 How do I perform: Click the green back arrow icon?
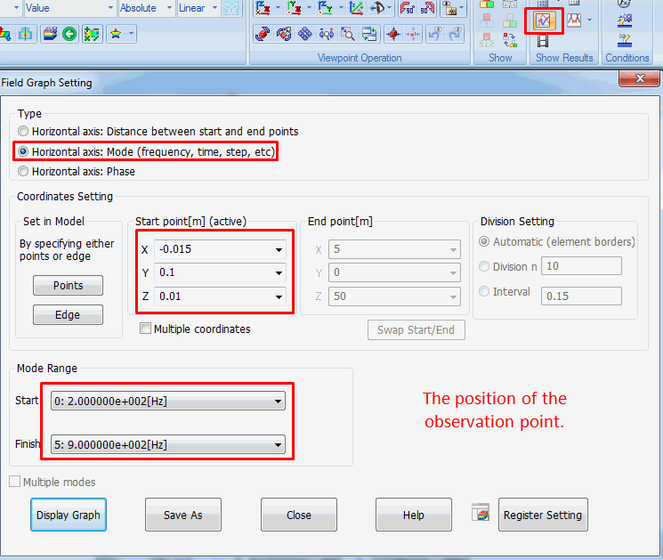coord(69,35)
